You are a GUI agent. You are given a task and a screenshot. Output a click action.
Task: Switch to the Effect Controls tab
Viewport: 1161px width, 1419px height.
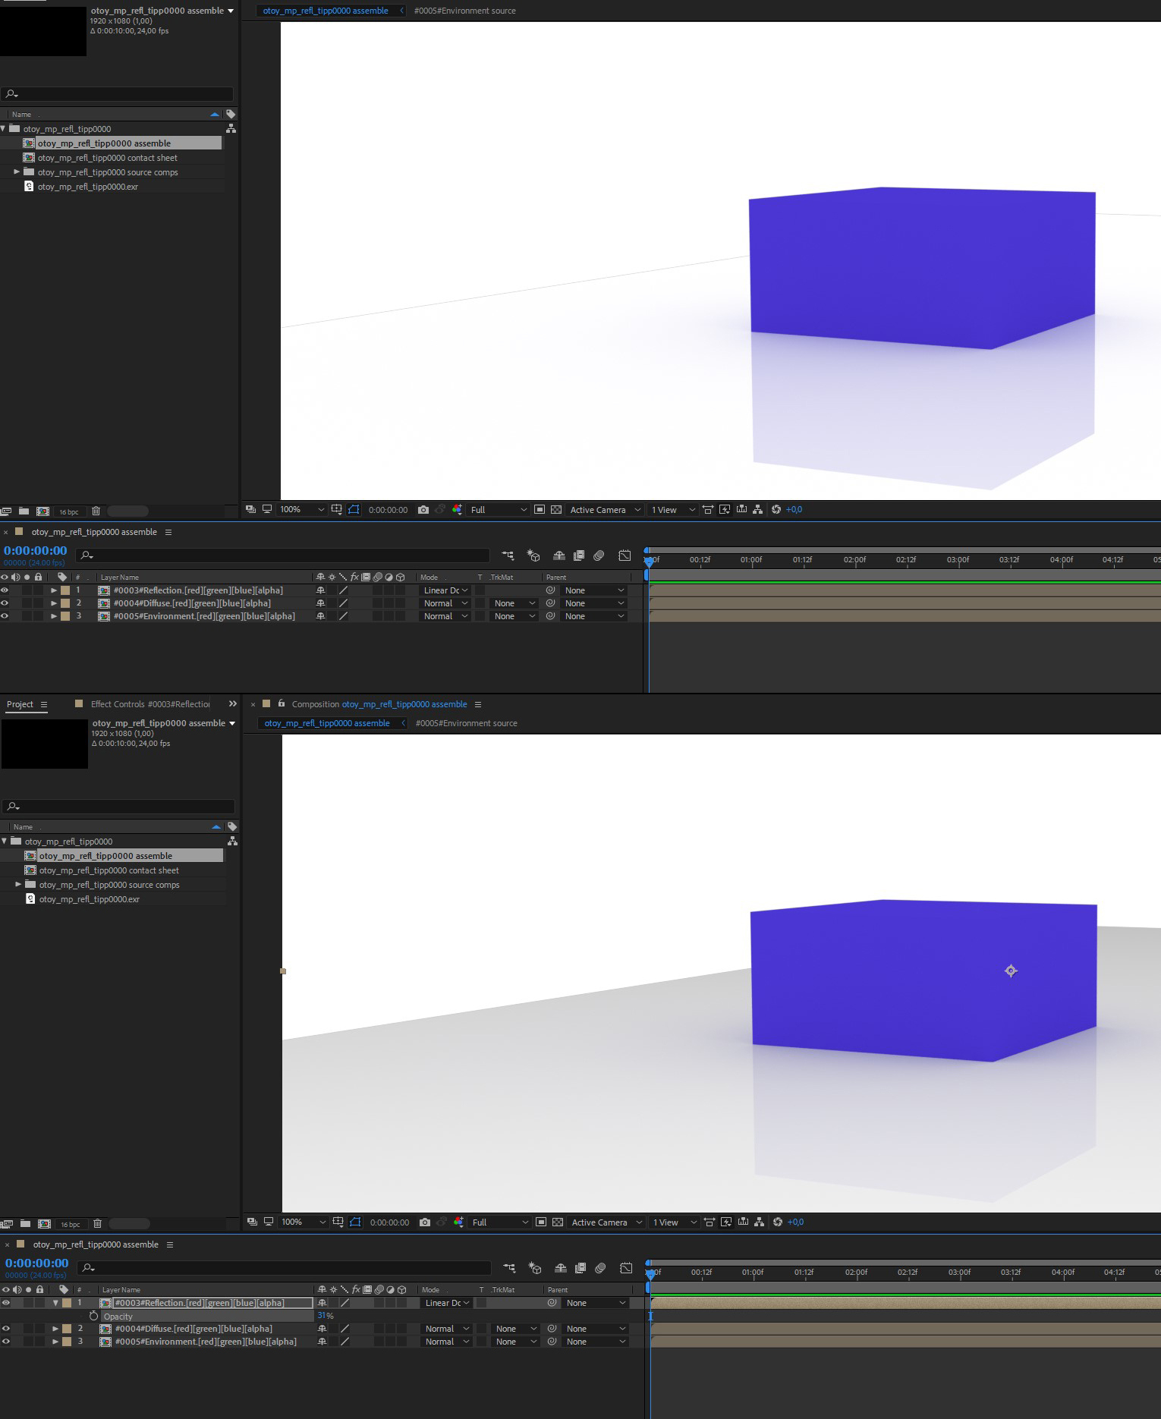click(150, 704)
